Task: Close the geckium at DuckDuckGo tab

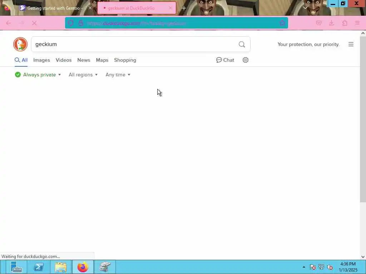Action: [170, 8]
